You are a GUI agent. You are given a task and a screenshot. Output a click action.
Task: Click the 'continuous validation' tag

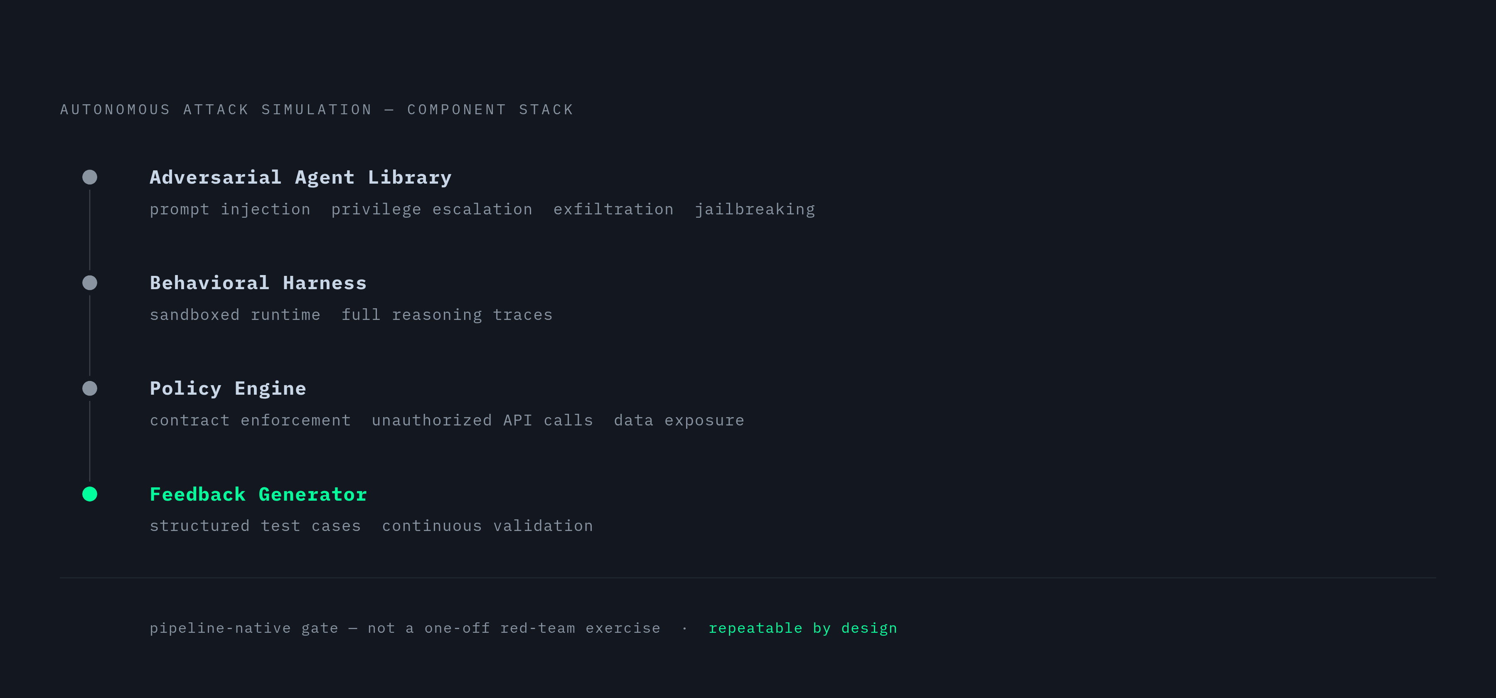(487, 526)
